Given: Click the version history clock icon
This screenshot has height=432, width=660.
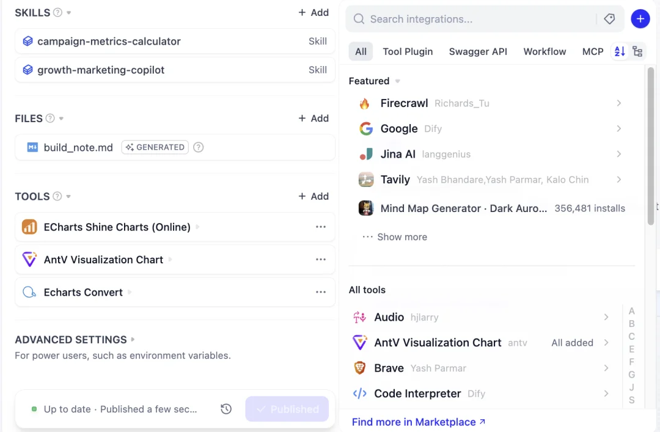Looking at the screenshot, I should pyautogui.click(x=226, y=409).
